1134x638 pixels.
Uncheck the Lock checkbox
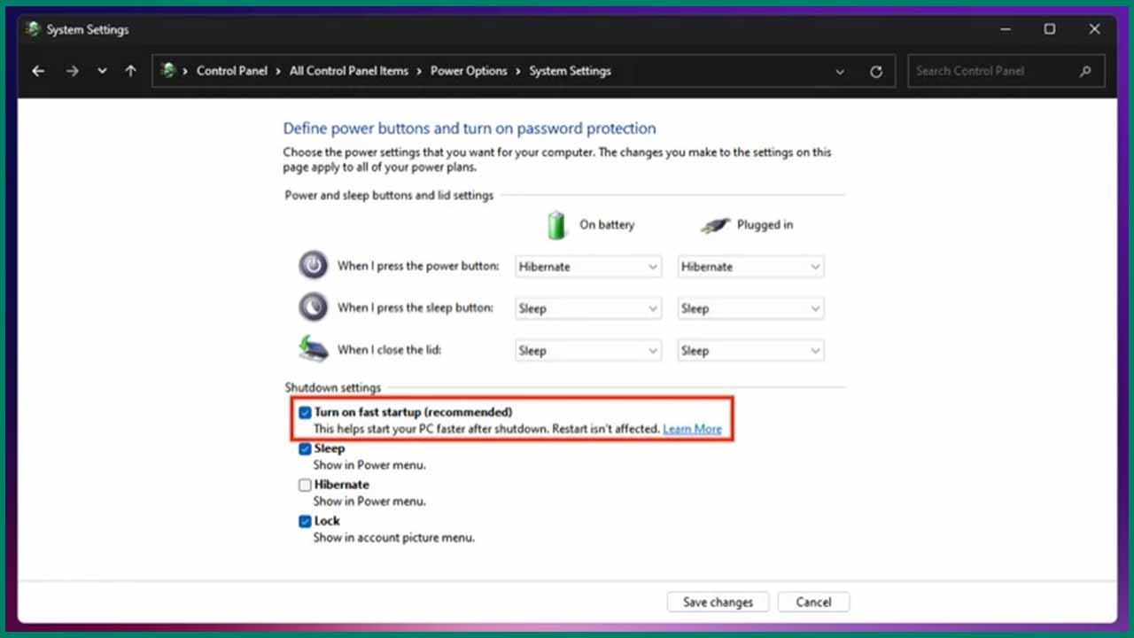coord(305,522)
